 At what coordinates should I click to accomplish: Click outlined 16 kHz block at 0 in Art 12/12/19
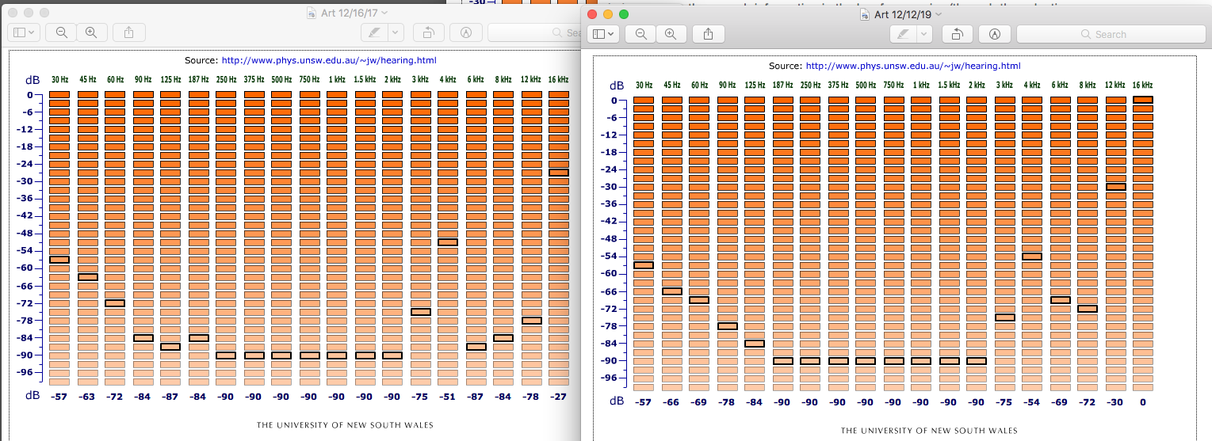[x=1142, y=100]
